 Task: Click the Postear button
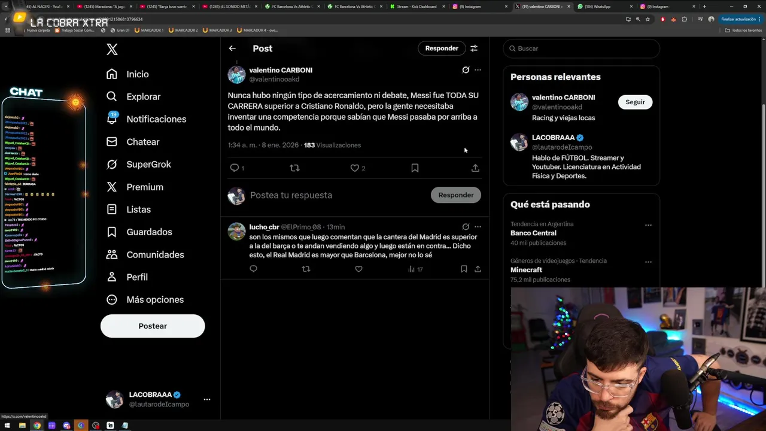153,326
